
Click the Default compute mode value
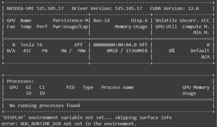pos(200,51)
